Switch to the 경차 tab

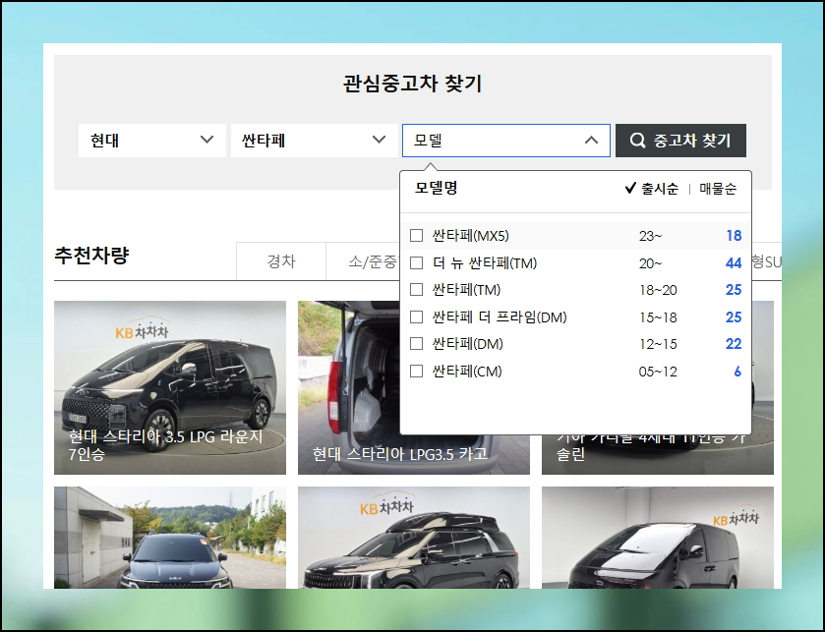point(281,261)
